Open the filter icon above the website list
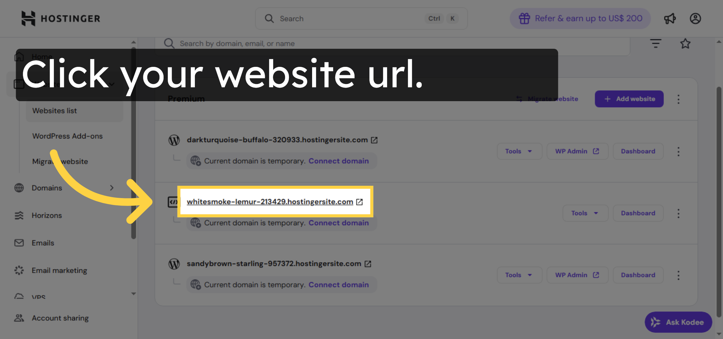Screen dimensions: 723x339 [656, 43]
